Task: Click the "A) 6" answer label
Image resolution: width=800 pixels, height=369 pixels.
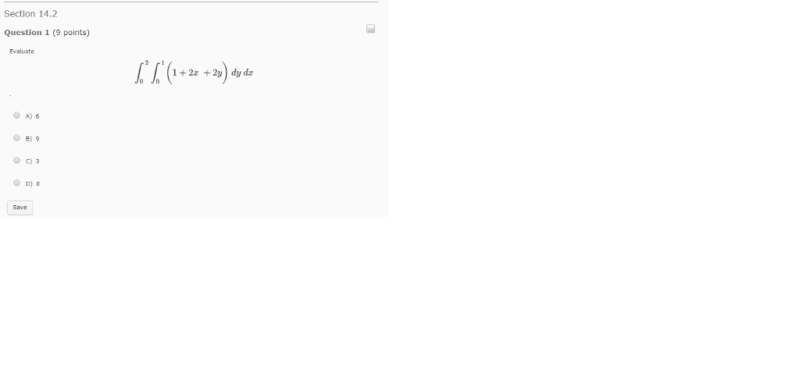Action: pyautogui.click(x=32, y=116)
